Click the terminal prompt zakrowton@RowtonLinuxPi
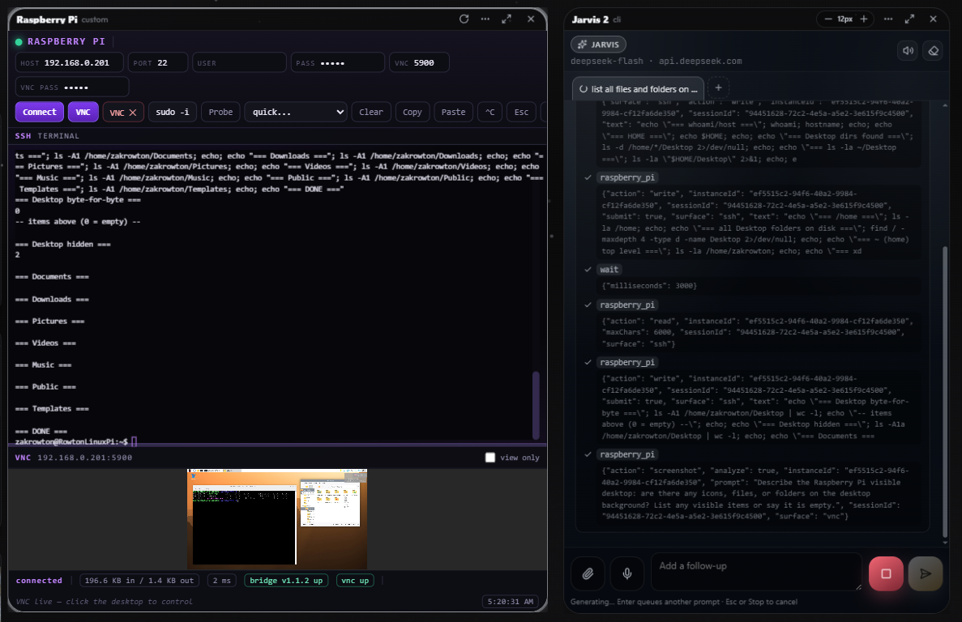The image size is (962, 622). (71, 441)
